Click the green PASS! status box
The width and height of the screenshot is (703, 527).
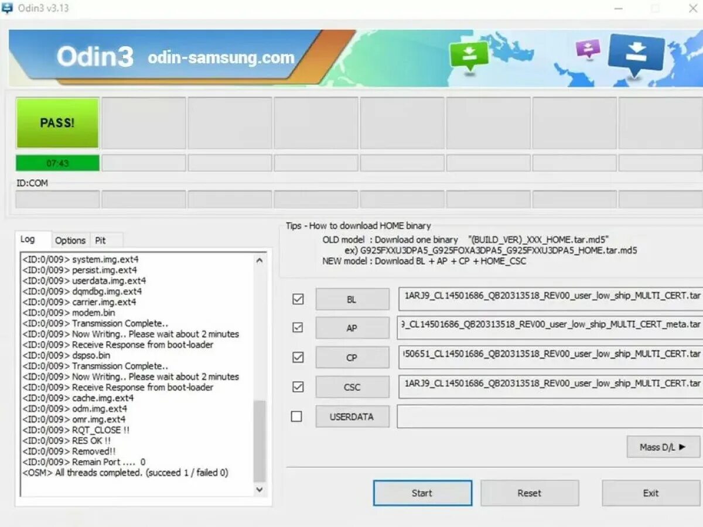point(57,122)
